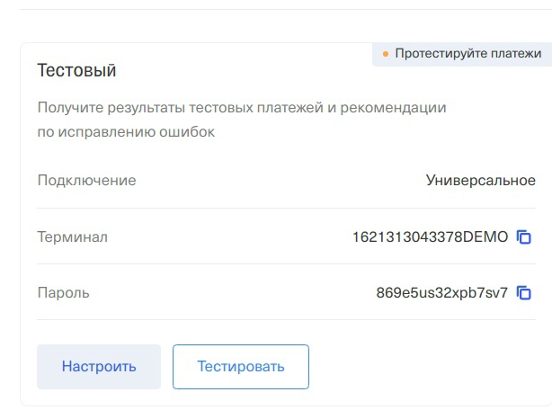
Task: Click the Протестируйте платежи badge
Action: point(462,54)
